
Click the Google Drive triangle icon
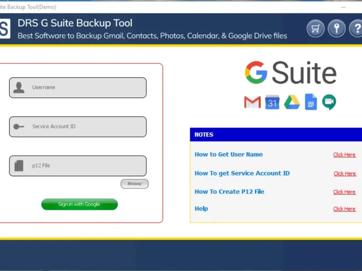coord(292,102)
